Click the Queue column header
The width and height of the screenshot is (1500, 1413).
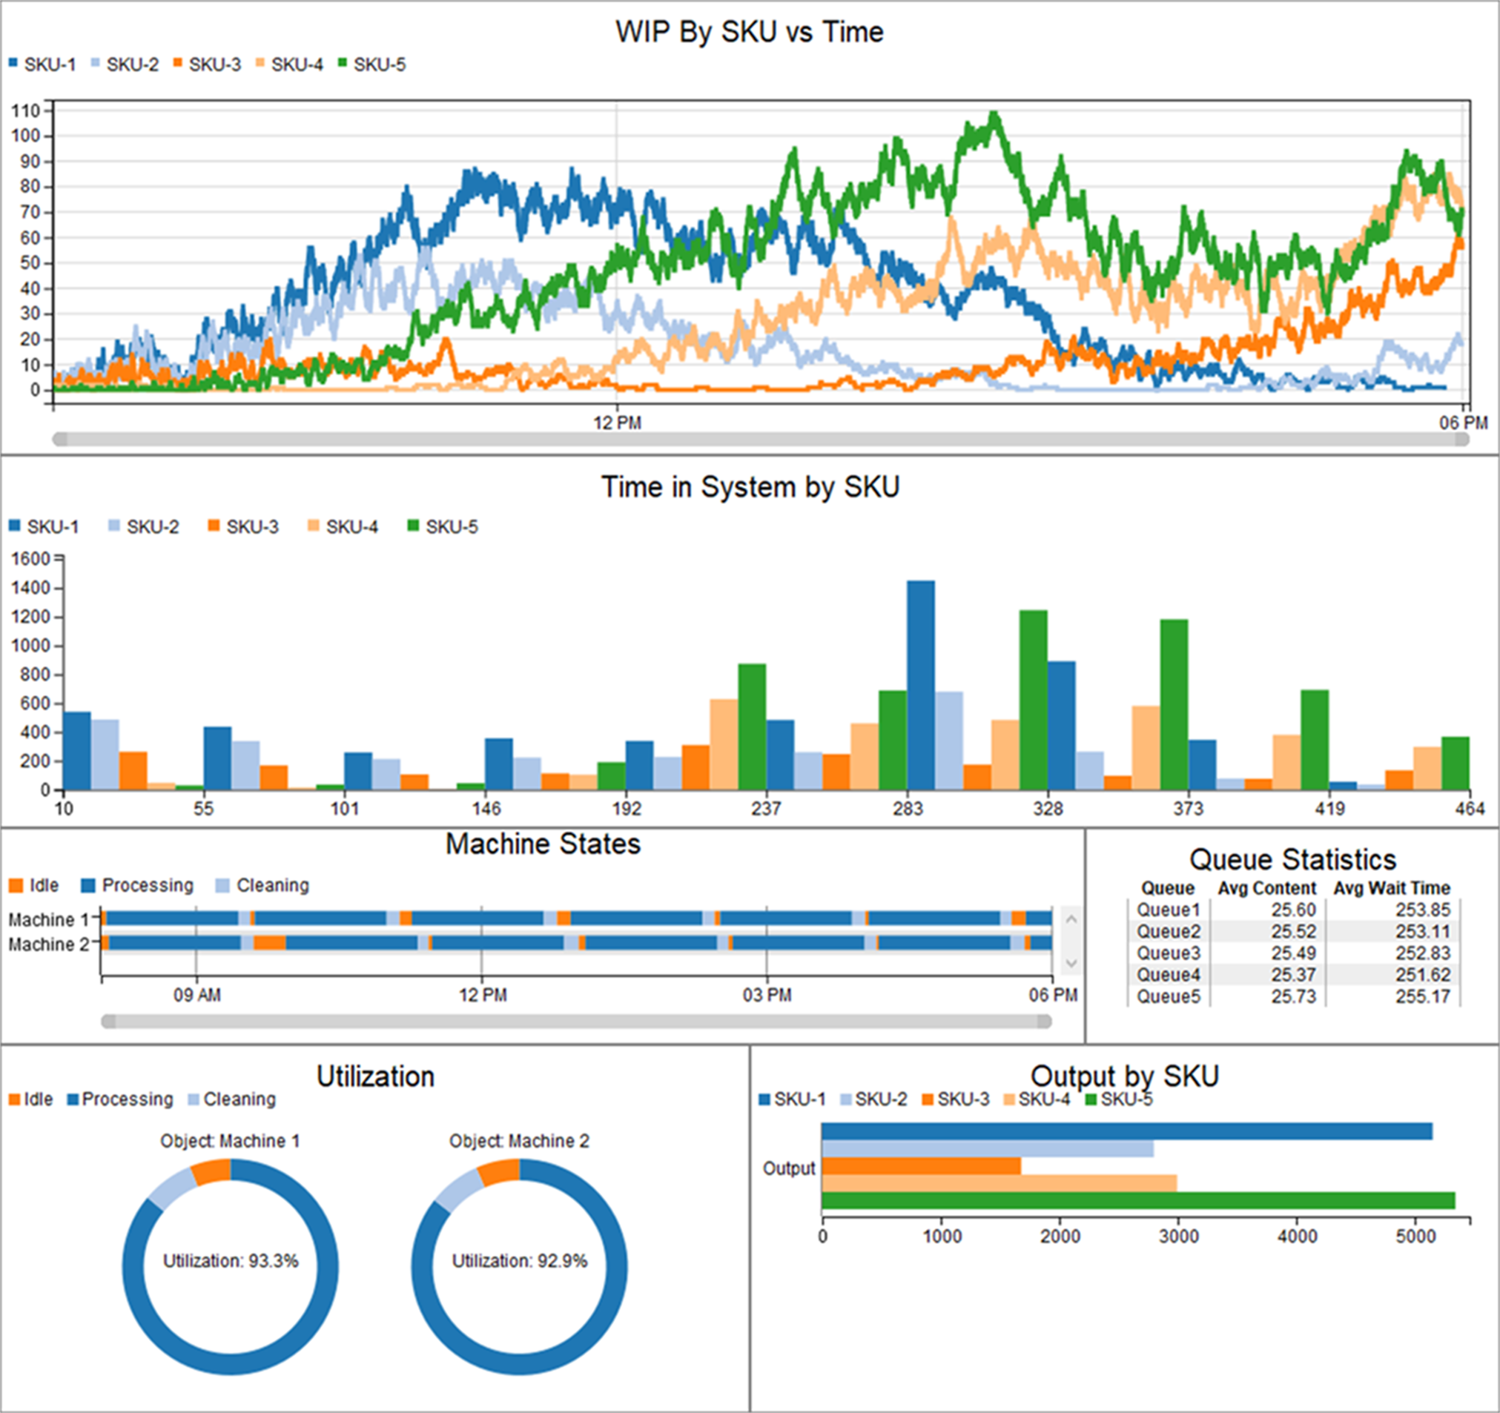[x=1167, y=888]
